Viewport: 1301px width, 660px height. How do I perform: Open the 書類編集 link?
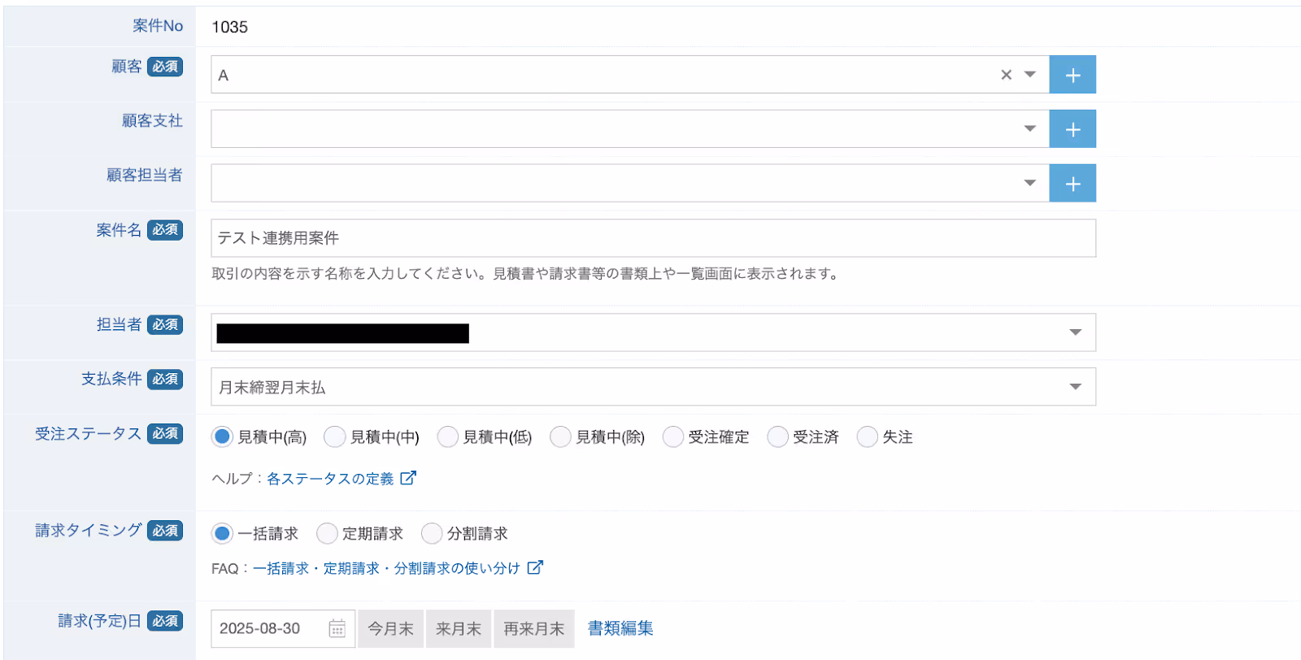pyautogui.click(x=620, y=628)
